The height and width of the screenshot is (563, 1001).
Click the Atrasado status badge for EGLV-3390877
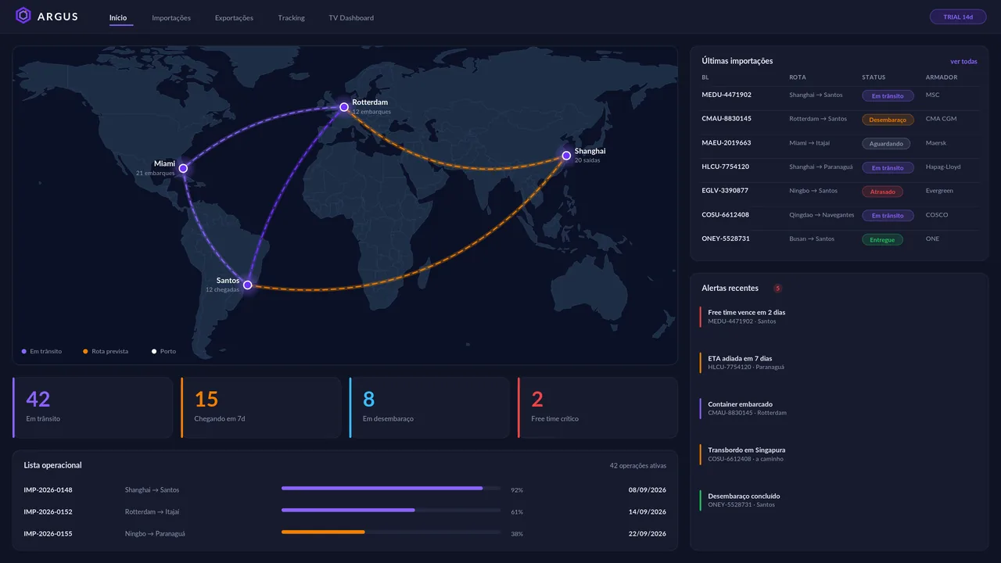[882, 192]
